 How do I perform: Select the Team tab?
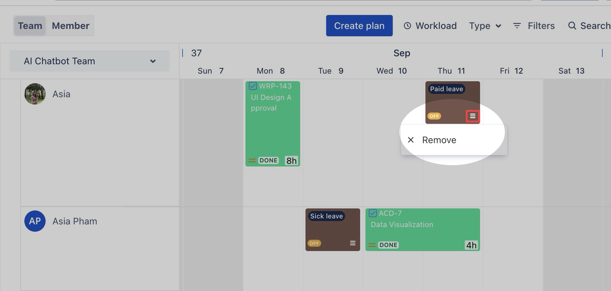tap(30, 26)
